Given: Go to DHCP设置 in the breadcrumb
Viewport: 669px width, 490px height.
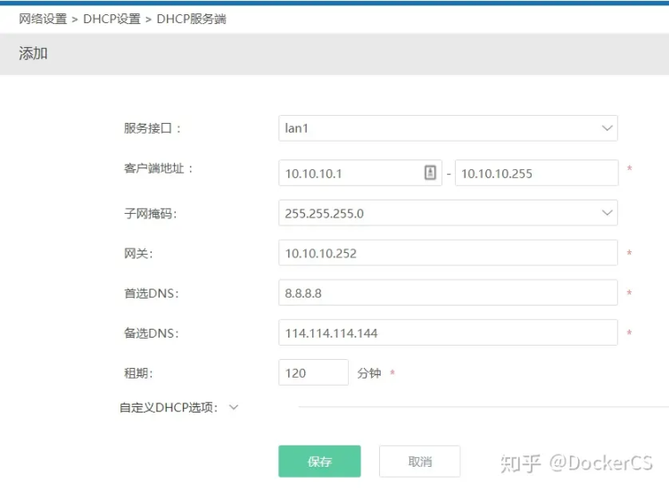Looking at the screenshot, I should pyautogui.click(x=111, y=20).
